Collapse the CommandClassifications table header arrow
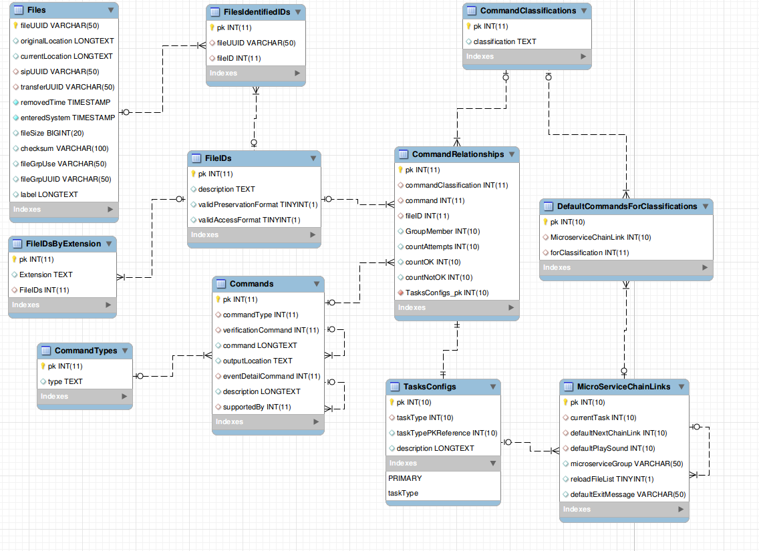This screenshot has height=551, width=759. pyautogui.click(x=584, y=11)
